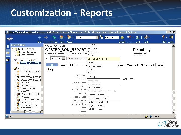Click folder tree horizontal scrollbar right arrow
181x135 pixels.
[39, 112]
